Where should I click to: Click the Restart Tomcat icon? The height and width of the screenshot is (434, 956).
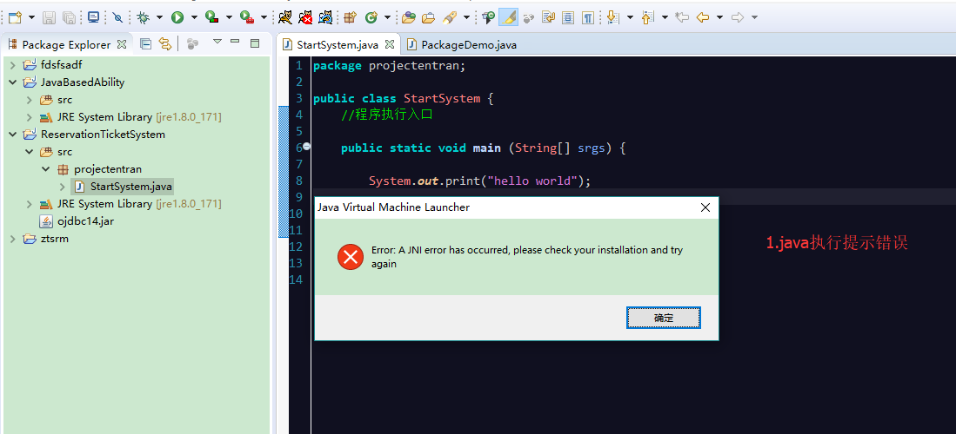pyautogui.click(x=326, y=17)
